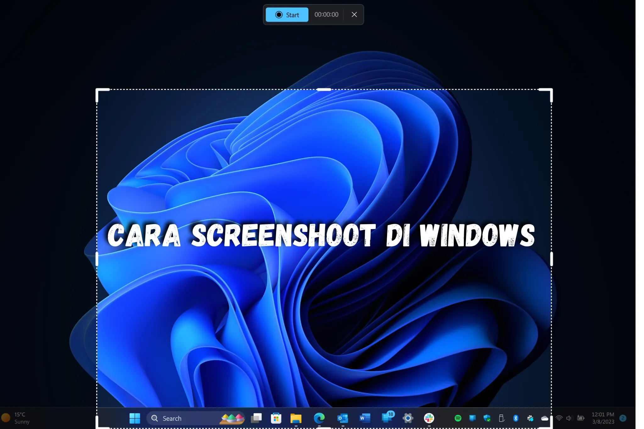Launch Microsoft Store from the taskbar

click(276, 418)
